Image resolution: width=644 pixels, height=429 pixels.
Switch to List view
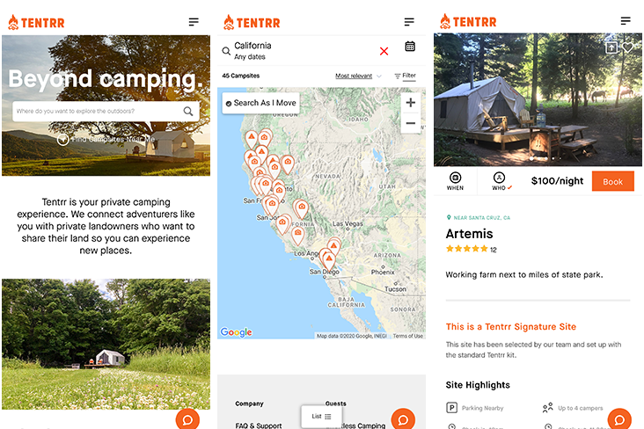tap(321, 417)
